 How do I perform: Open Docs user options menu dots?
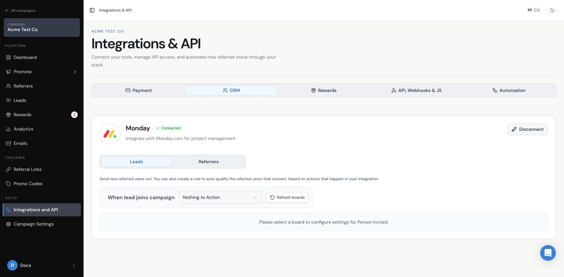74,265
